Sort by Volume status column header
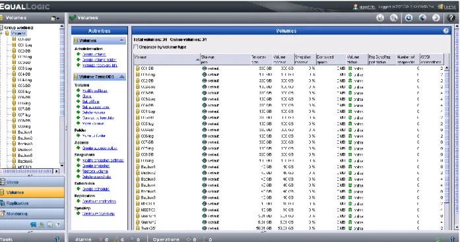Screen dimensions: 460x242 [x=357, y=59]
